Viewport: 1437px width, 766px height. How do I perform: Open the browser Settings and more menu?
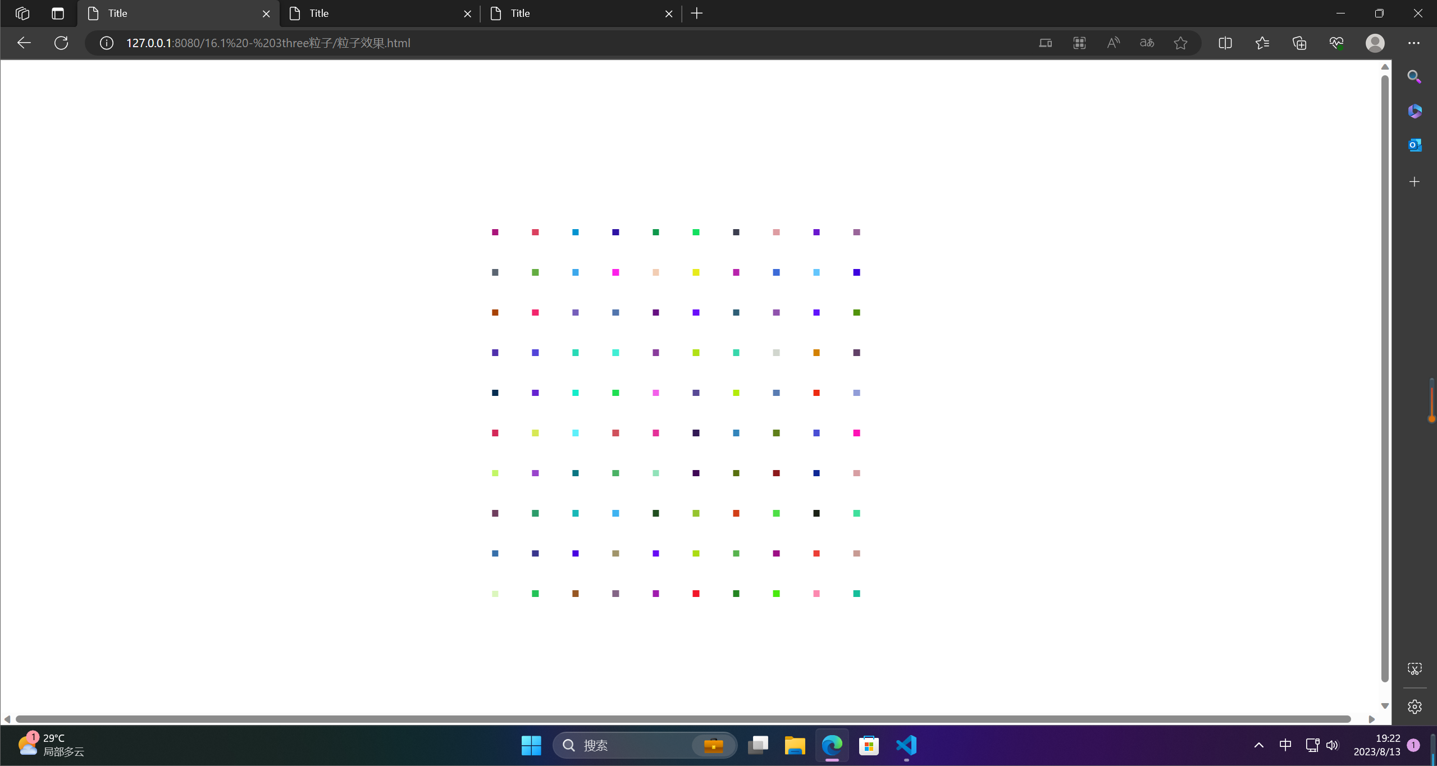point(1414,43)
